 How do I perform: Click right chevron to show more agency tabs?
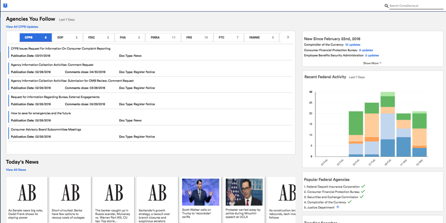click(288, 37)
